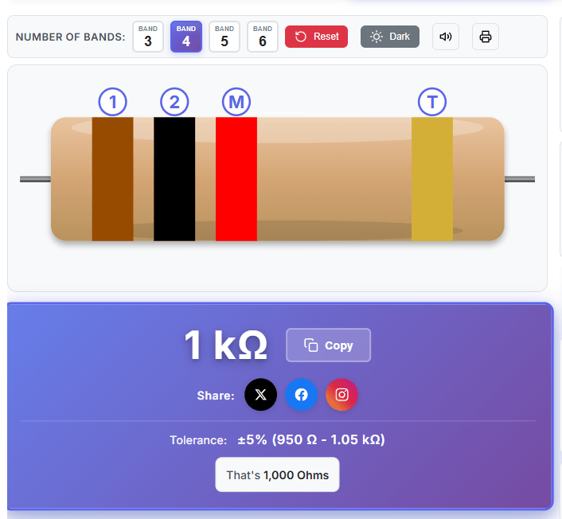Click the circled T tolerance label
562x519 pixels.
pos(432,102)
